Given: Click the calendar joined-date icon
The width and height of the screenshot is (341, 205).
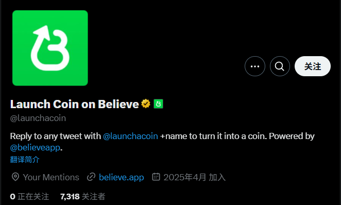Looking at the screenshot, I should coord(156,177).
